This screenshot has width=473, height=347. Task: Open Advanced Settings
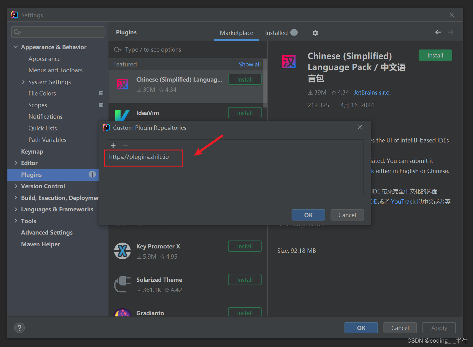[47, 232]
